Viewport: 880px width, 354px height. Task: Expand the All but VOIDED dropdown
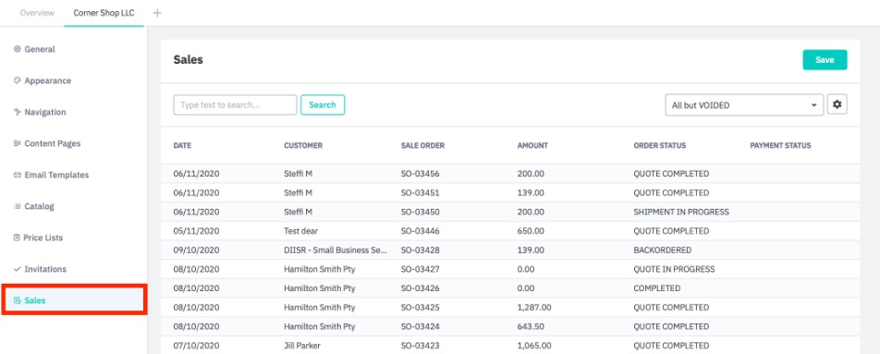tap(744, 105)
